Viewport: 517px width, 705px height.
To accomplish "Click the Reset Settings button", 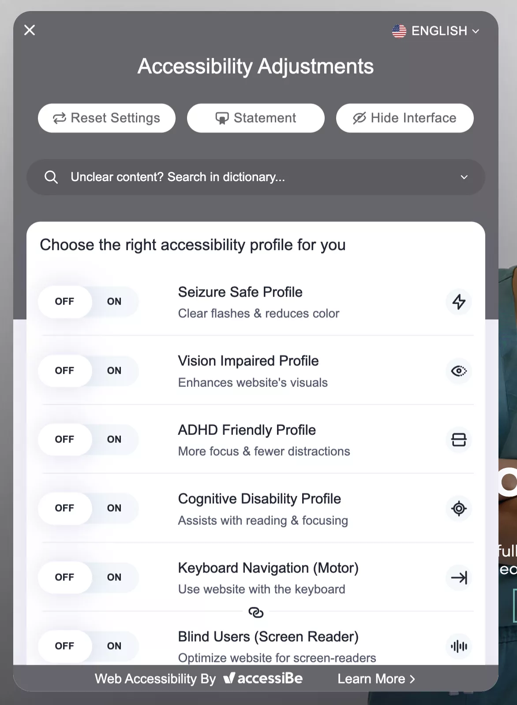I will click(107, 118).
